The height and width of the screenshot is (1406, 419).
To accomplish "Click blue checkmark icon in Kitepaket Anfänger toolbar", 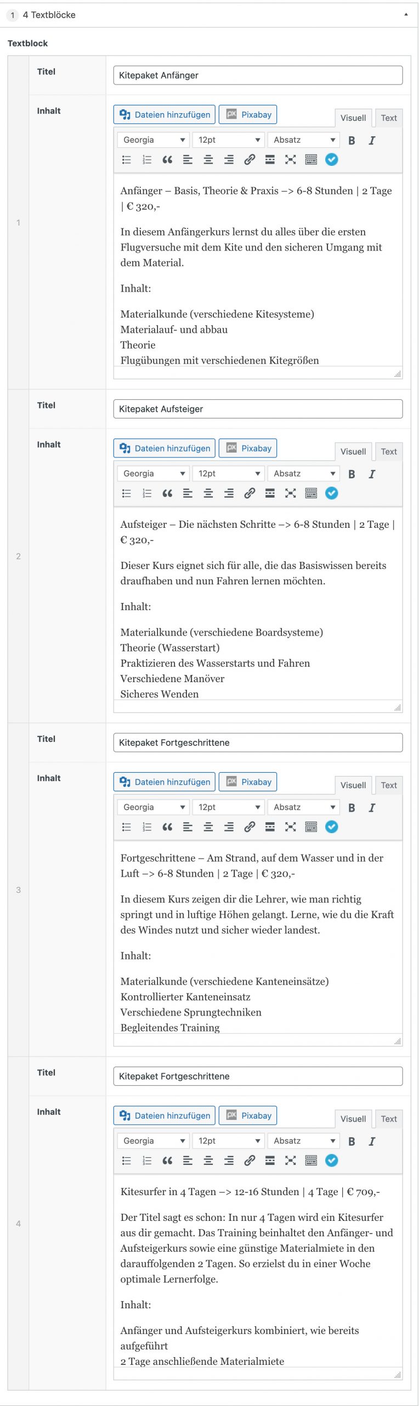I will coord(332,160).
